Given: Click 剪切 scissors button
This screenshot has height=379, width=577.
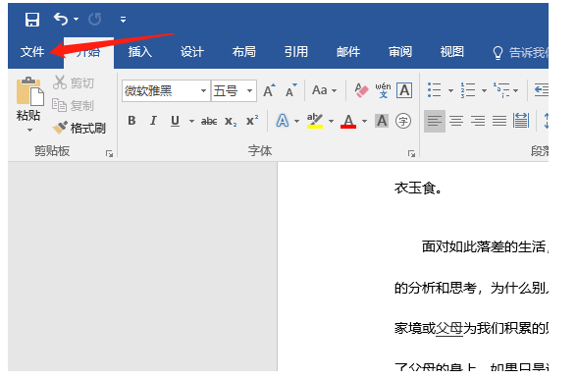Looking at the screenshot, I should 74,82.
